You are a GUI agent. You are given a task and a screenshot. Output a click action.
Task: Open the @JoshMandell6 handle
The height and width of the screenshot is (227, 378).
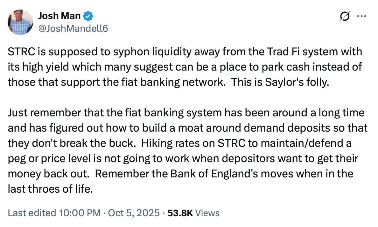click(x=74, y=28)
